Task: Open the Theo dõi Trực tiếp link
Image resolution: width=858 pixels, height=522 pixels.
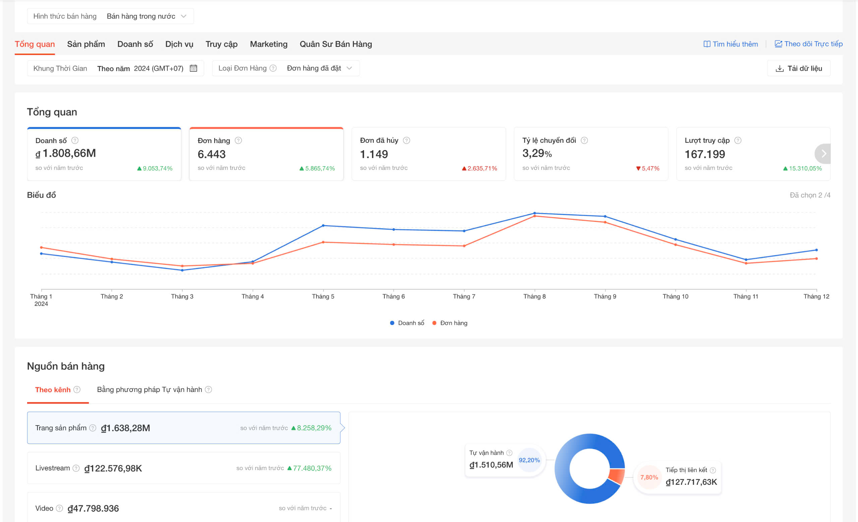Action: pyautogui.click(x=808, y=44)
